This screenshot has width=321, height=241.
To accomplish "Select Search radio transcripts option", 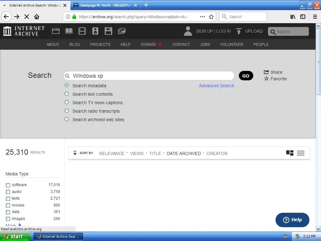I will coord(66,111).
